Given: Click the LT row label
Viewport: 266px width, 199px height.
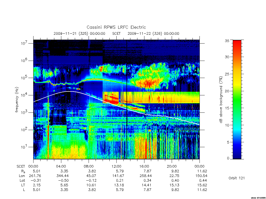Looking at the screenshot, I should [23, 185].
